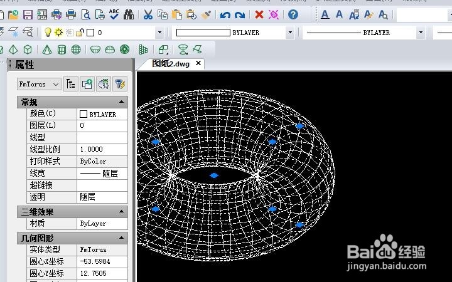Click the paste special clipboard icon

(x=191, y=14)
